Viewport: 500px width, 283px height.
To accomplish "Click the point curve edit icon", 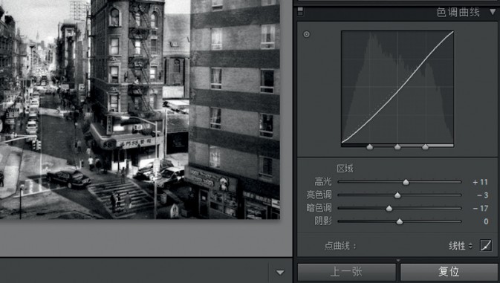I will coord(486,245).
